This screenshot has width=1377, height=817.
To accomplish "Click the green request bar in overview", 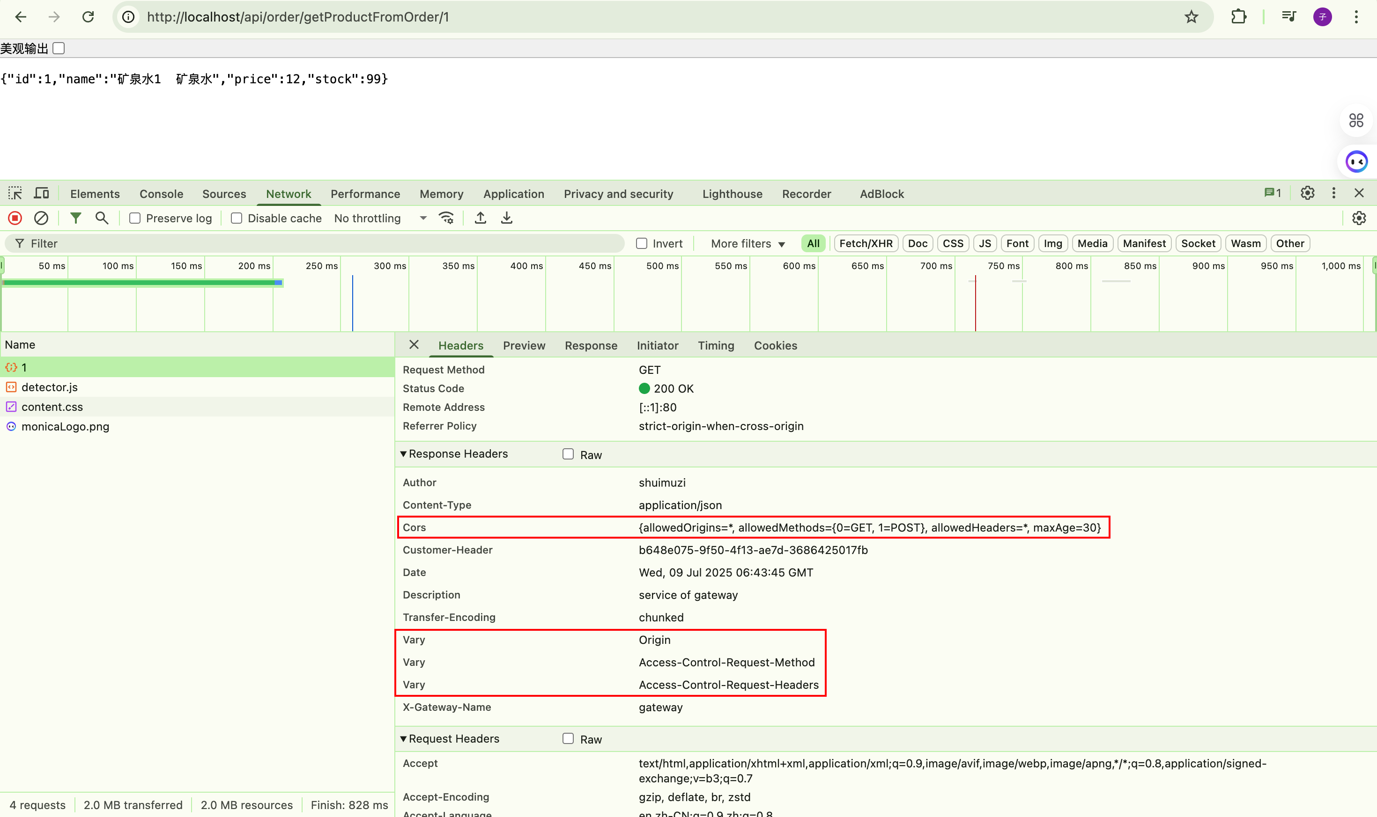I will 142,283.
